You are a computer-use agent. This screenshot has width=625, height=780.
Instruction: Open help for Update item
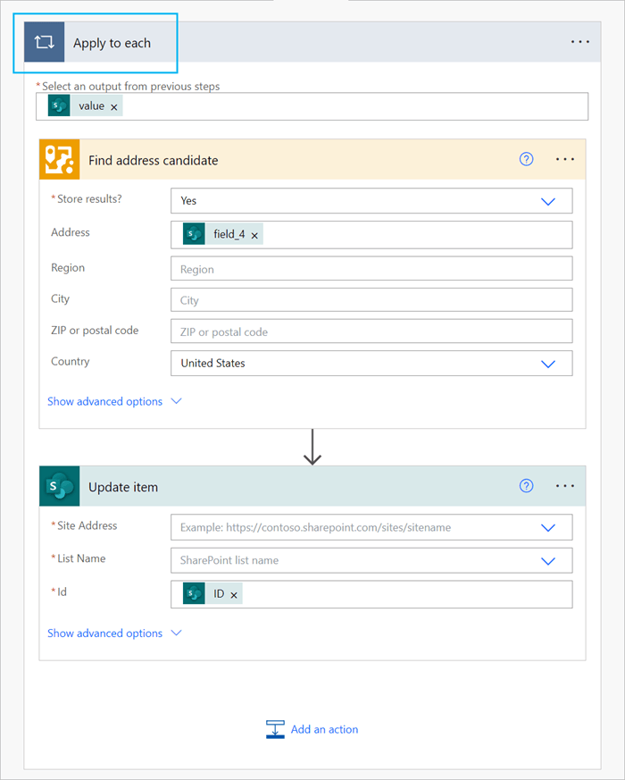click(x=526, y=486)
